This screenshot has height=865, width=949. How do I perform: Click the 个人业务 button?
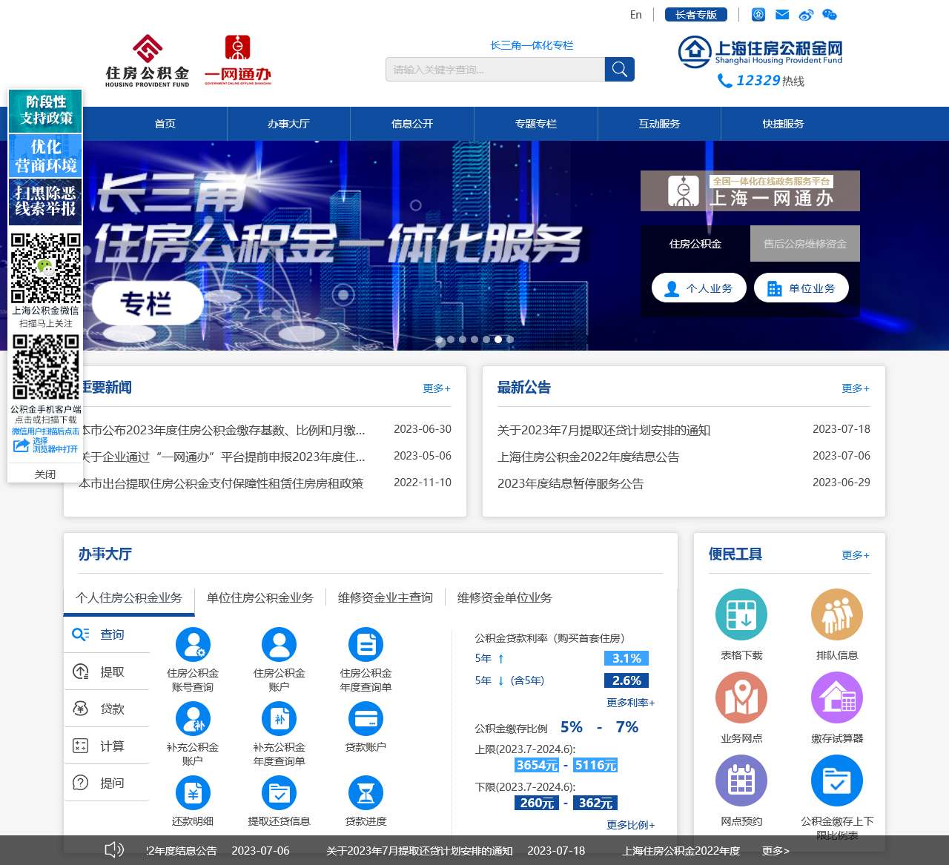point(698,288)
